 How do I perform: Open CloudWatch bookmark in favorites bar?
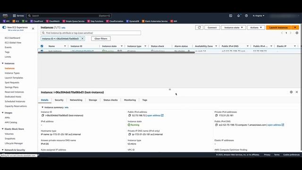[53, 21]
